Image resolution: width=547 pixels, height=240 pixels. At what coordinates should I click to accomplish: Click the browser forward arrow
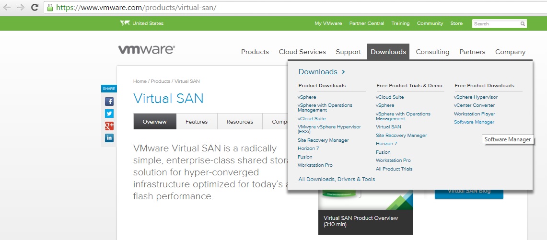click(x=21, y=7)
